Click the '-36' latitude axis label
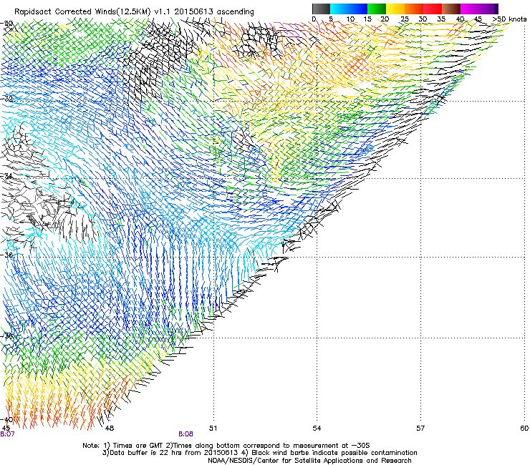The width and height of the screenshot is (530, 465). [6, 255]
